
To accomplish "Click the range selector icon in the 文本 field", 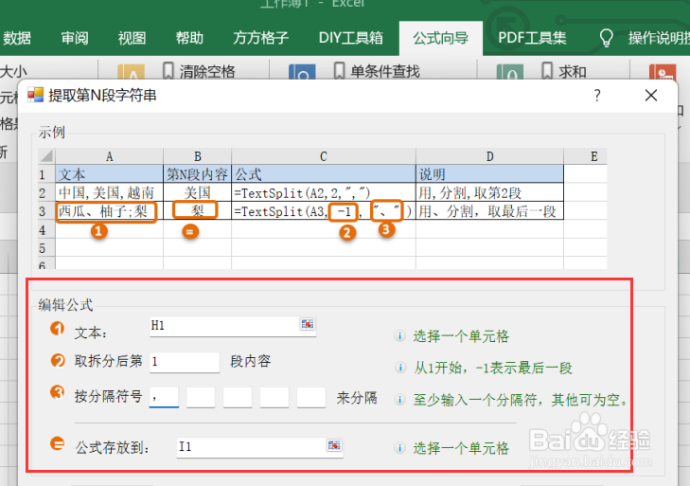I will (308, 324).
